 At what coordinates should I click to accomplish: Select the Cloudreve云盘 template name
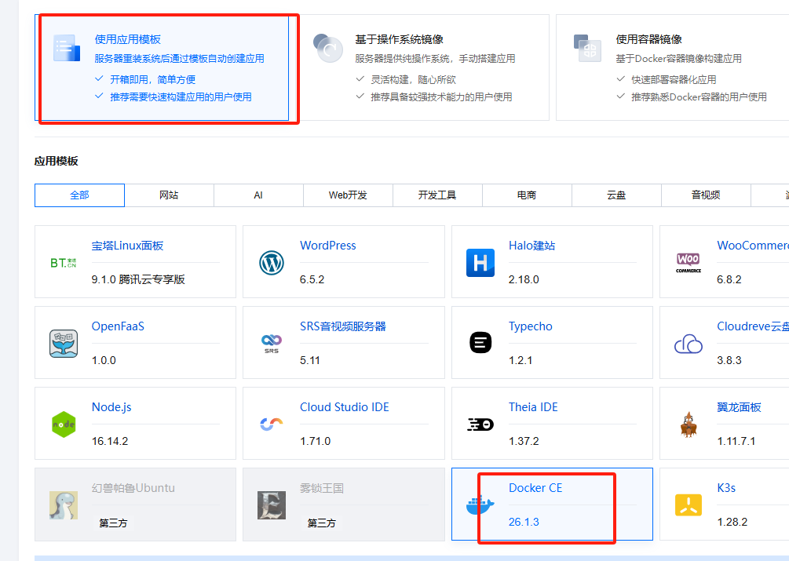(753, 326)
